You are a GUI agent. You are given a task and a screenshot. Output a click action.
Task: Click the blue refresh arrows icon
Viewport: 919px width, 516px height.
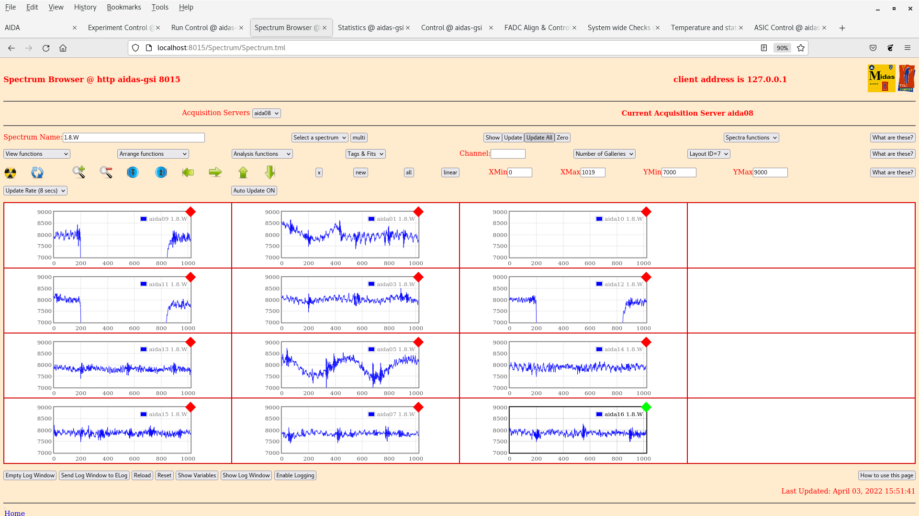click(37, 172)
